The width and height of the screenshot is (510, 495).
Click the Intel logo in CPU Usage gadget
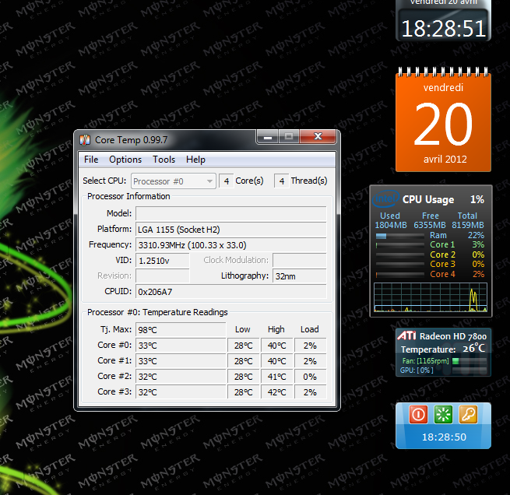point(387,199)
